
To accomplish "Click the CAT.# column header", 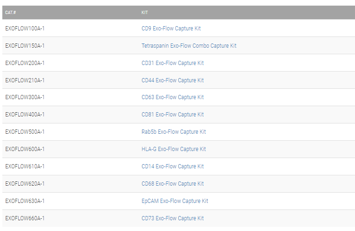I will click(x=11, y=12).
